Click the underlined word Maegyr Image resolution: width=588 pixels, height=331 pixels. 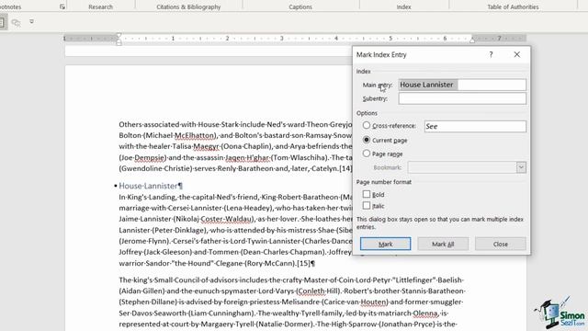coord(206,146)
